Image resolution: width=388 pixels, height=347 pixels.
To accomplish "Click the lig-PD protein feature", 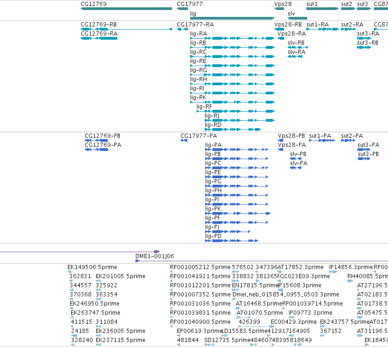I will (232, 241).
